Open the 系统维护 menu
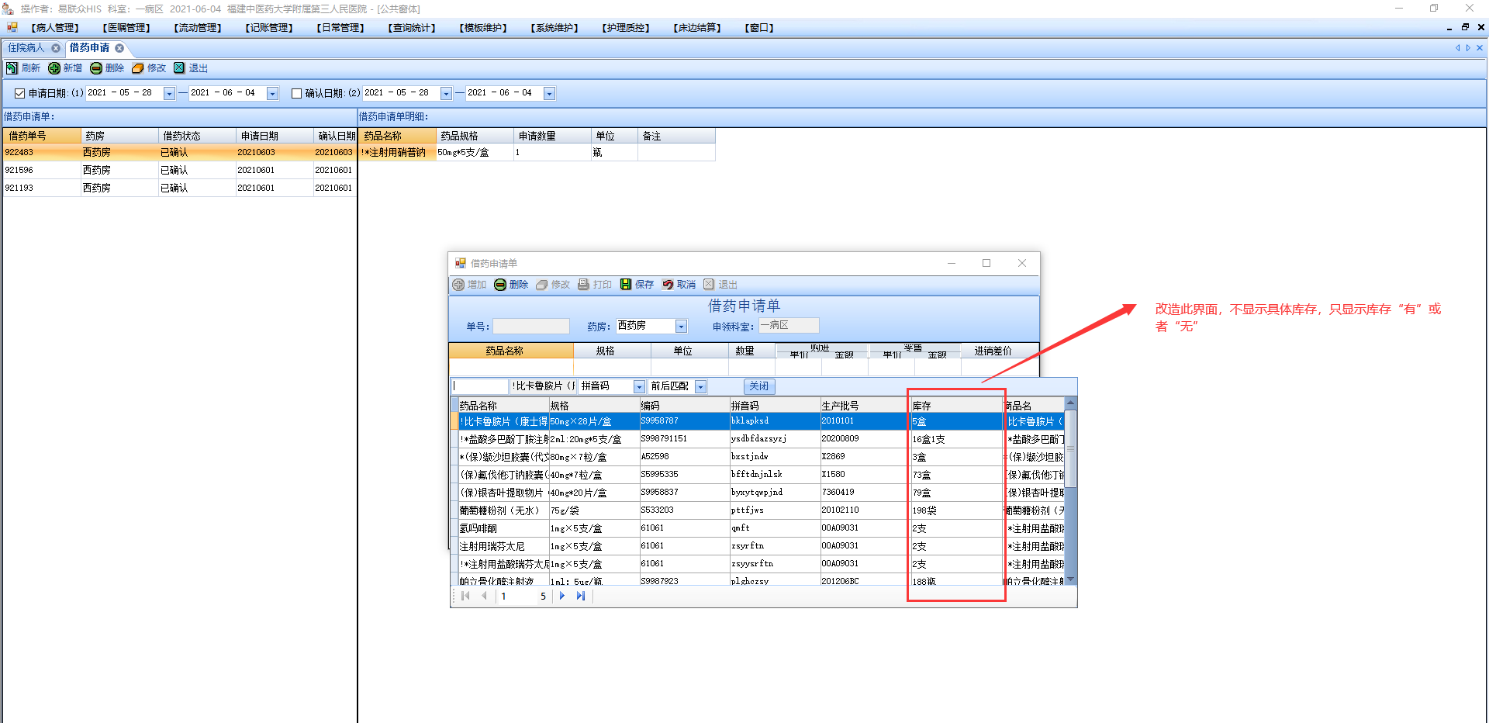Viewport: 1489px width, 723px height. pos(554,28)
